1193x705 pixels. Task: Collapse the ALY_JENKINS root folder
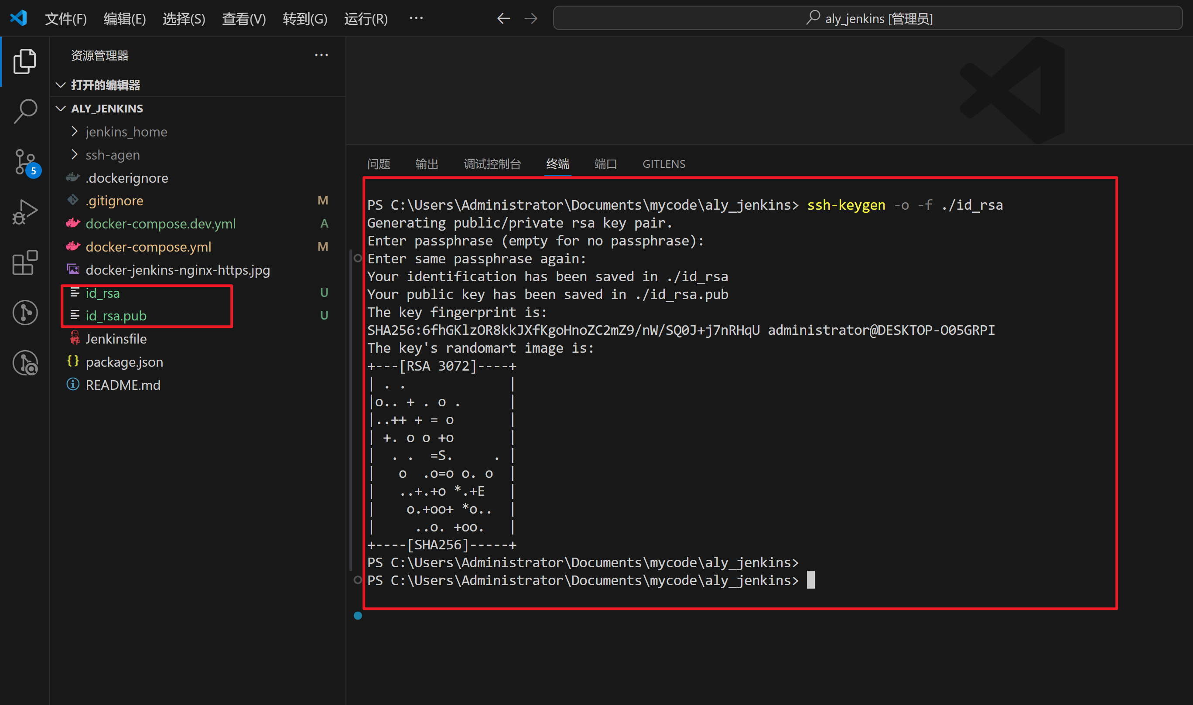tap(60, 108)
